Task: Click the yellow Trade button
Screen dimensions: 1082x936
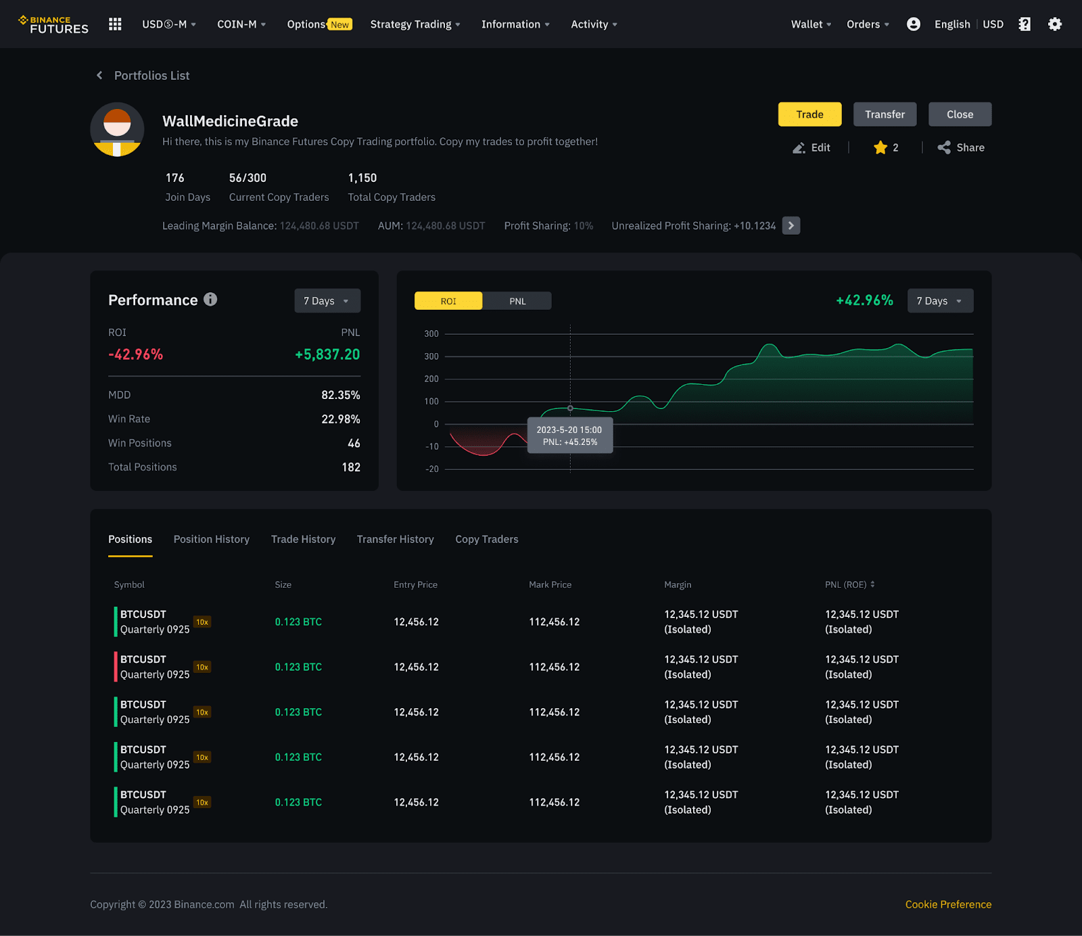Action: pyautogui.click(x=809, y=114)
